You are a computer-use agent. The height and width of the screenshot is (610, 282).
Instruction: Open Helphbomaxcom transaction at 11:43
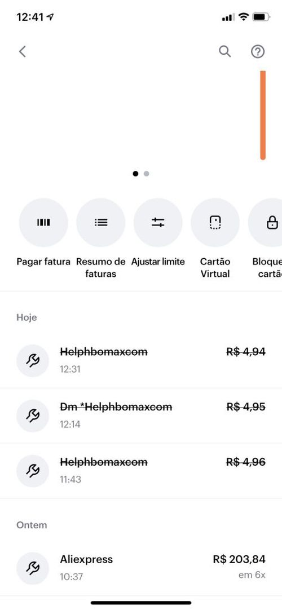pos(141,471)
